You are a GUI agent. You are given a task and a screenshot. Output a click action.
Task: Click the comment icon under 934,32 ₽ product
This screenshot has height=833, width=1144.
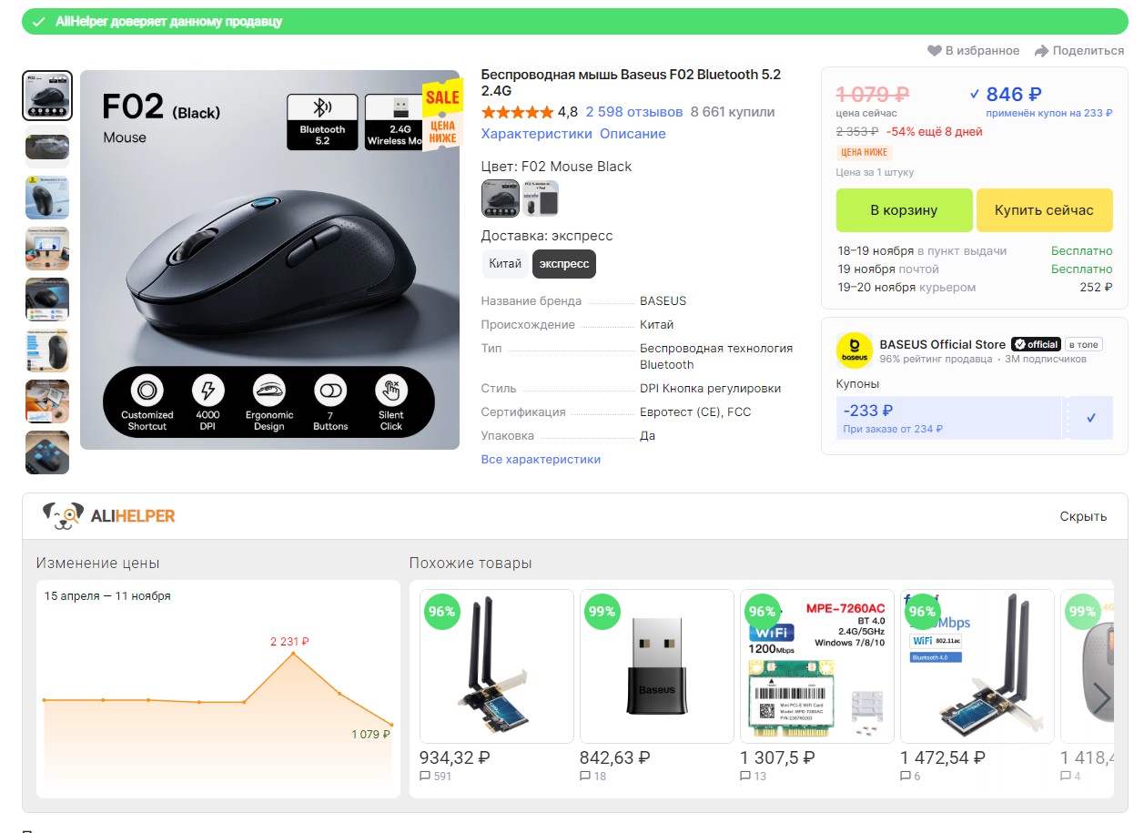425,777
